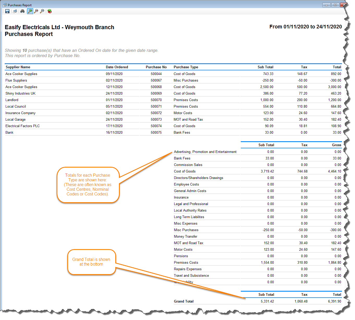Print the report using the printer icon
355x320 pixels.
(15, 11)
